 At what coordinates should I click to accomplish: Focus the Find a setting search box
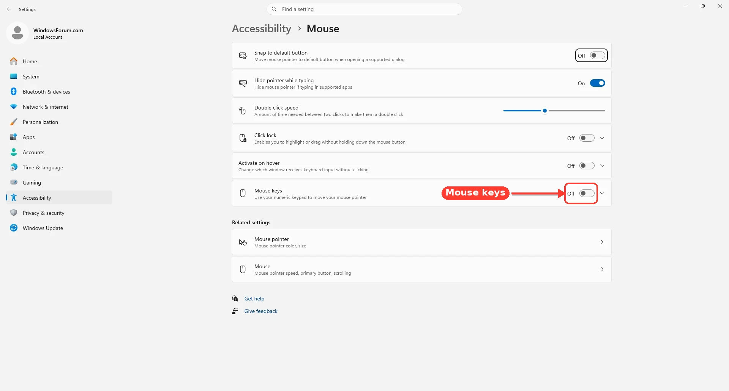[364, 9]
